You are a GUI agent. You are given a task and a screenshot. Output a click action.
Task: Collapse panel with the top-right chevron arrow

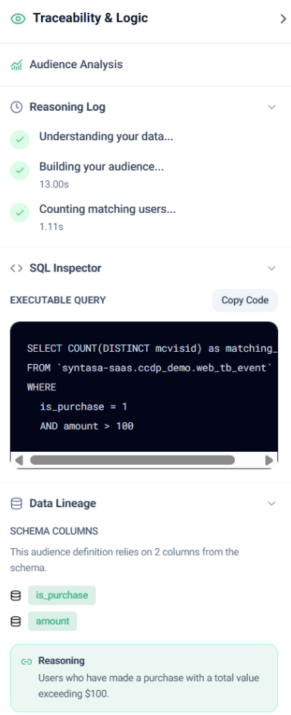pyautogui.click(x=283, y=19)
